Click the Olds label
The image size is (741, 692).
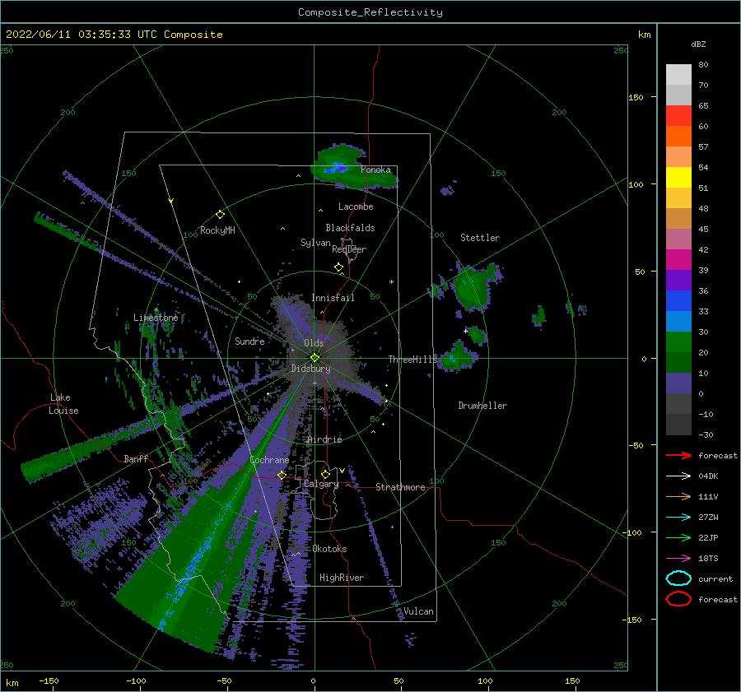click(x=314, y=343)
